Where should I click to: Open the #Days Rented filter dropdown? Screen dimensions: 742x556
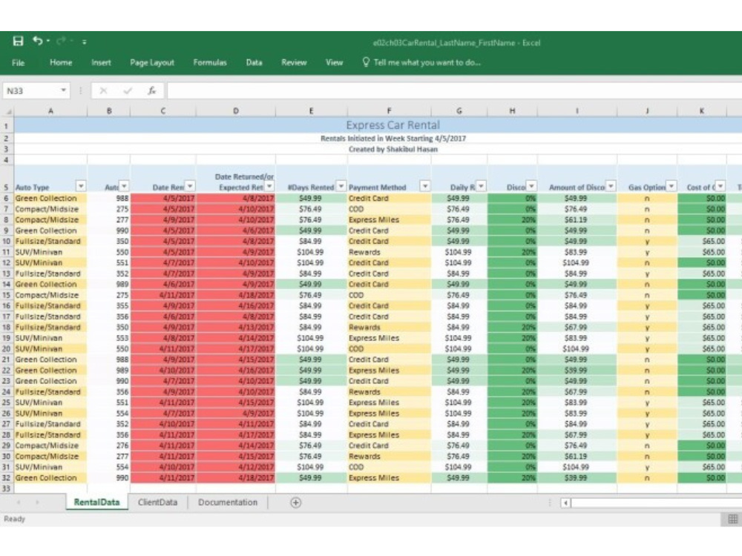[x=341, y=186]
